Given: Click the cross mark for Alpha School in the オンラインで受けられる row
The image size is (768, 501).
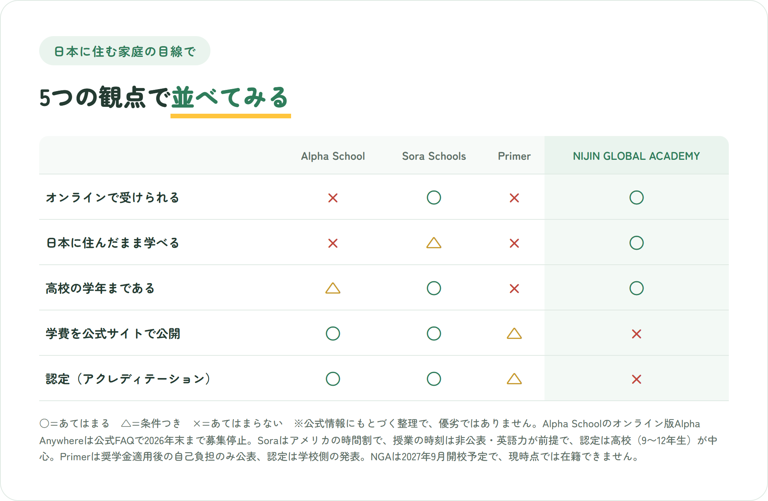Looking at the screenshot, I should coord(333,198).
